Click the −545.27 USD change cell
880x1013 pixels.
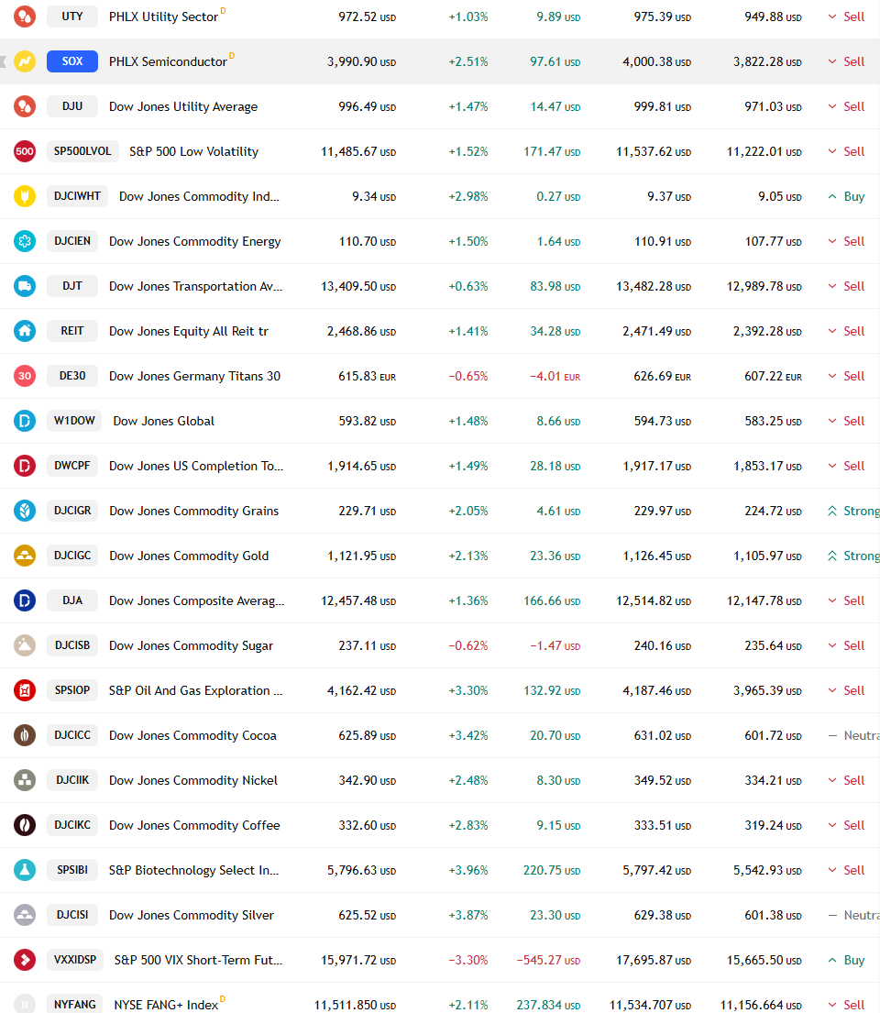(548, 960)
